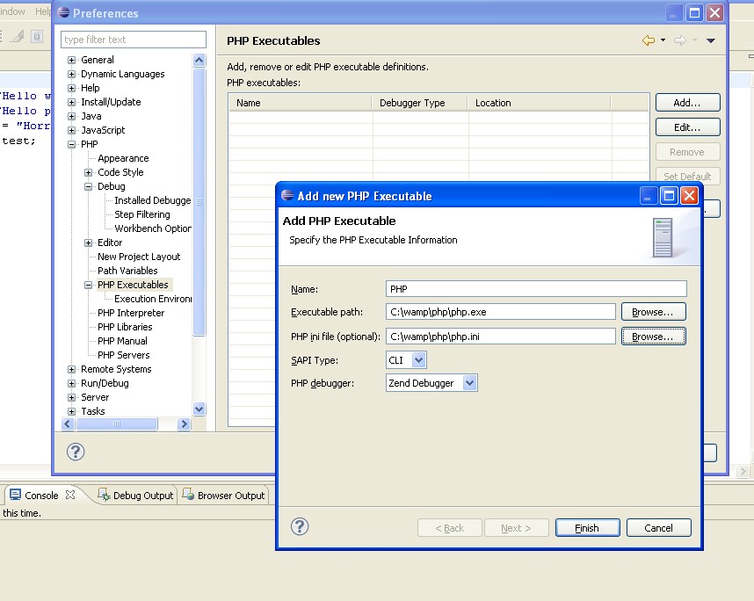Click the Browser Output tab icon
754x601 pixels.
pyautogui.click(x=188, y=495)
